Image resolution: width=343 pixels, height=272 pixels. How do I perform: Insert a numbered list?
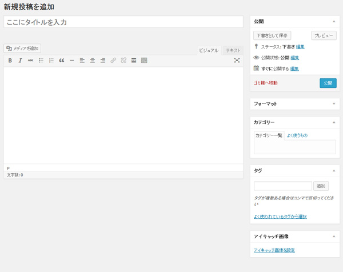(x=51, y=61)
